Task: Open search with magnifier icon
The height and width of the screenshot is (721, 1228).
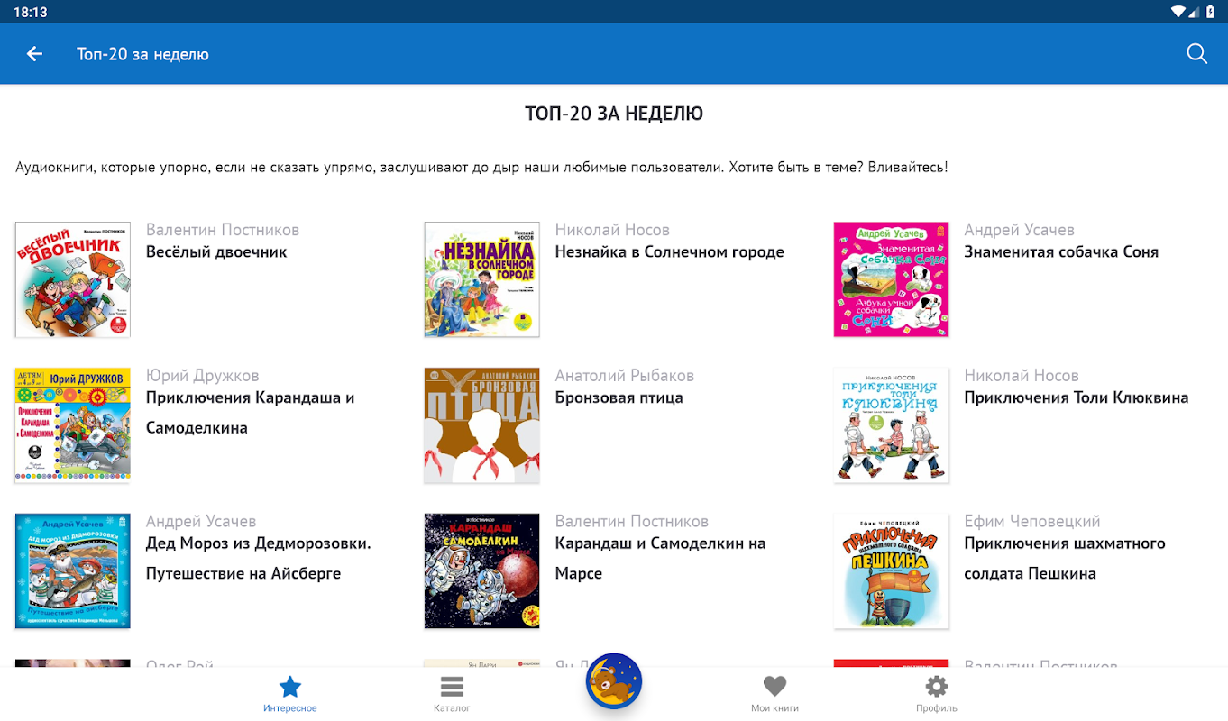Action: pyautogui.click(x=1196, y=54)
